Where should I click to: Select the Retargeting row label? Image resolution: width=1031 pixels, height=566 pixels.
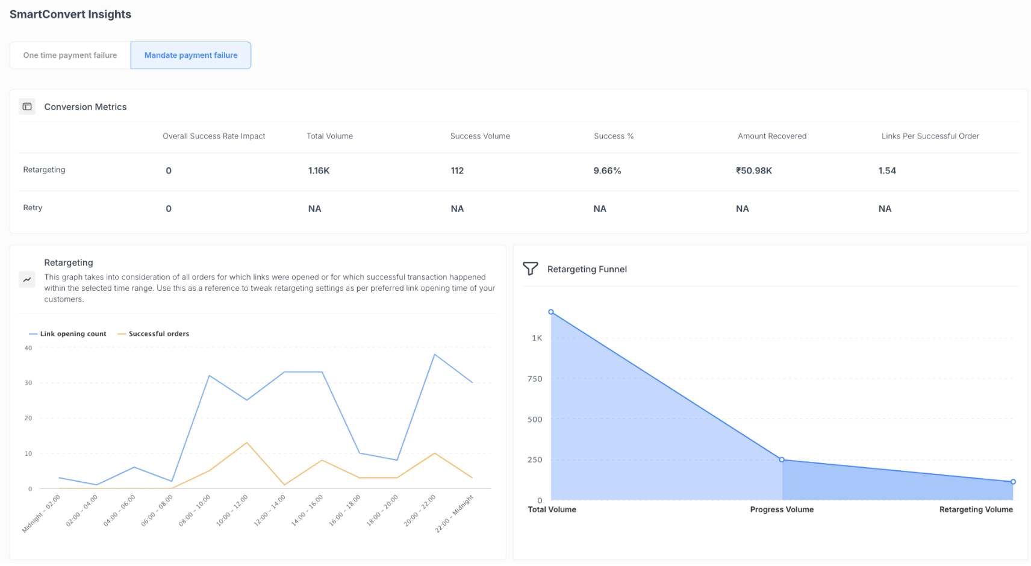[x=44, y=170]
